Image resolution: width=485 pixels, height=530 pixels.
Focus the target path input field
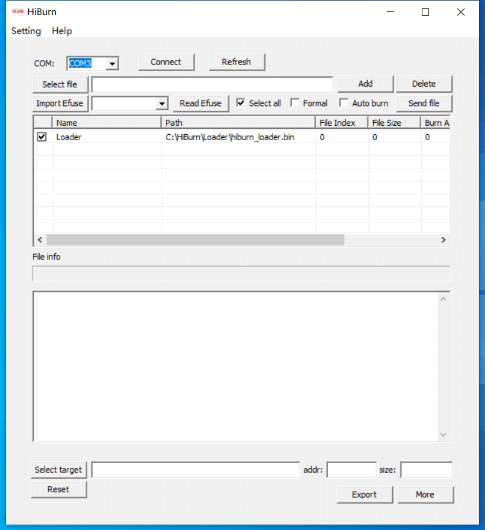[196, 470]
